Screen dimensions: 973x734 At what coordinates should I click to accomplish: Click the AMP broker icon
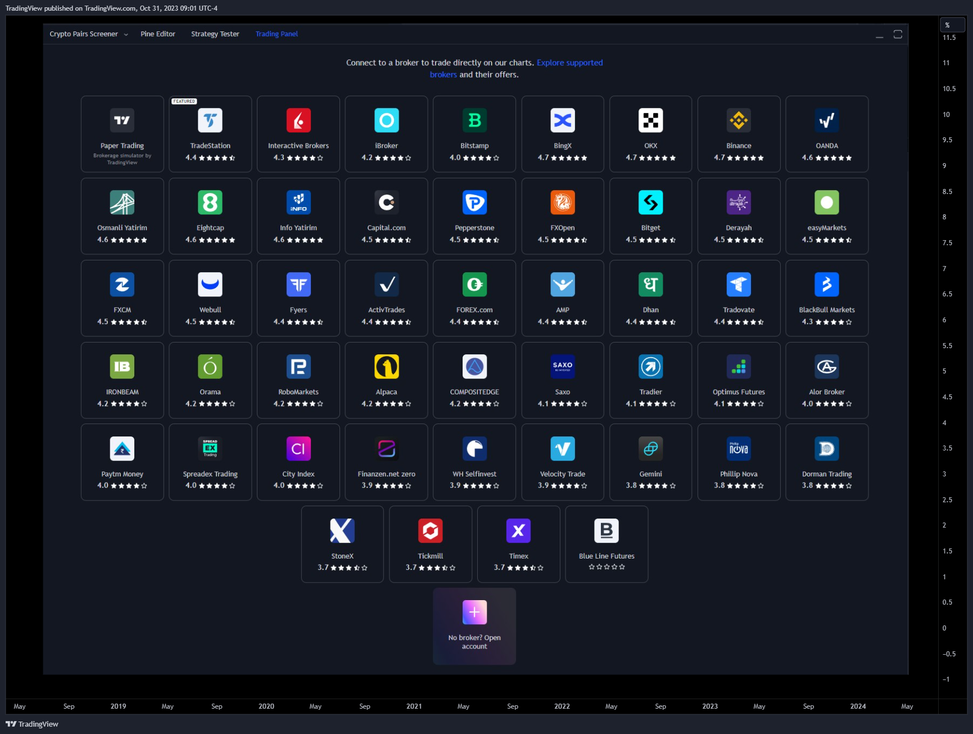click(563, 285)
